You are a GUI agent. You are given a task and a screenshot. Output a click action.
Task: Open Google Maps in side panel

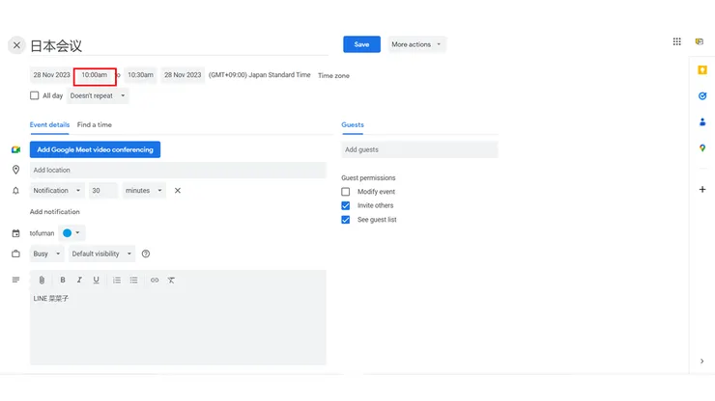702,147
